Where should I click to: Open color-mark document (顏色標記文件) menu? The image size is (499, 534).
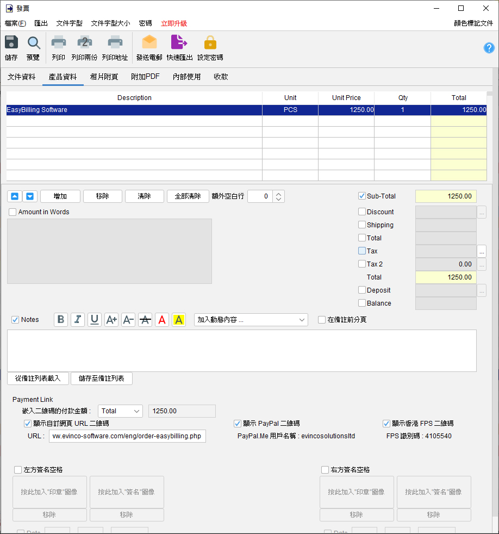(473, 23)
